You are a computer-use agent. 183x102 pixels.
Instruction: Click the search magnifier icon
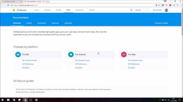(x=131, y=10)
